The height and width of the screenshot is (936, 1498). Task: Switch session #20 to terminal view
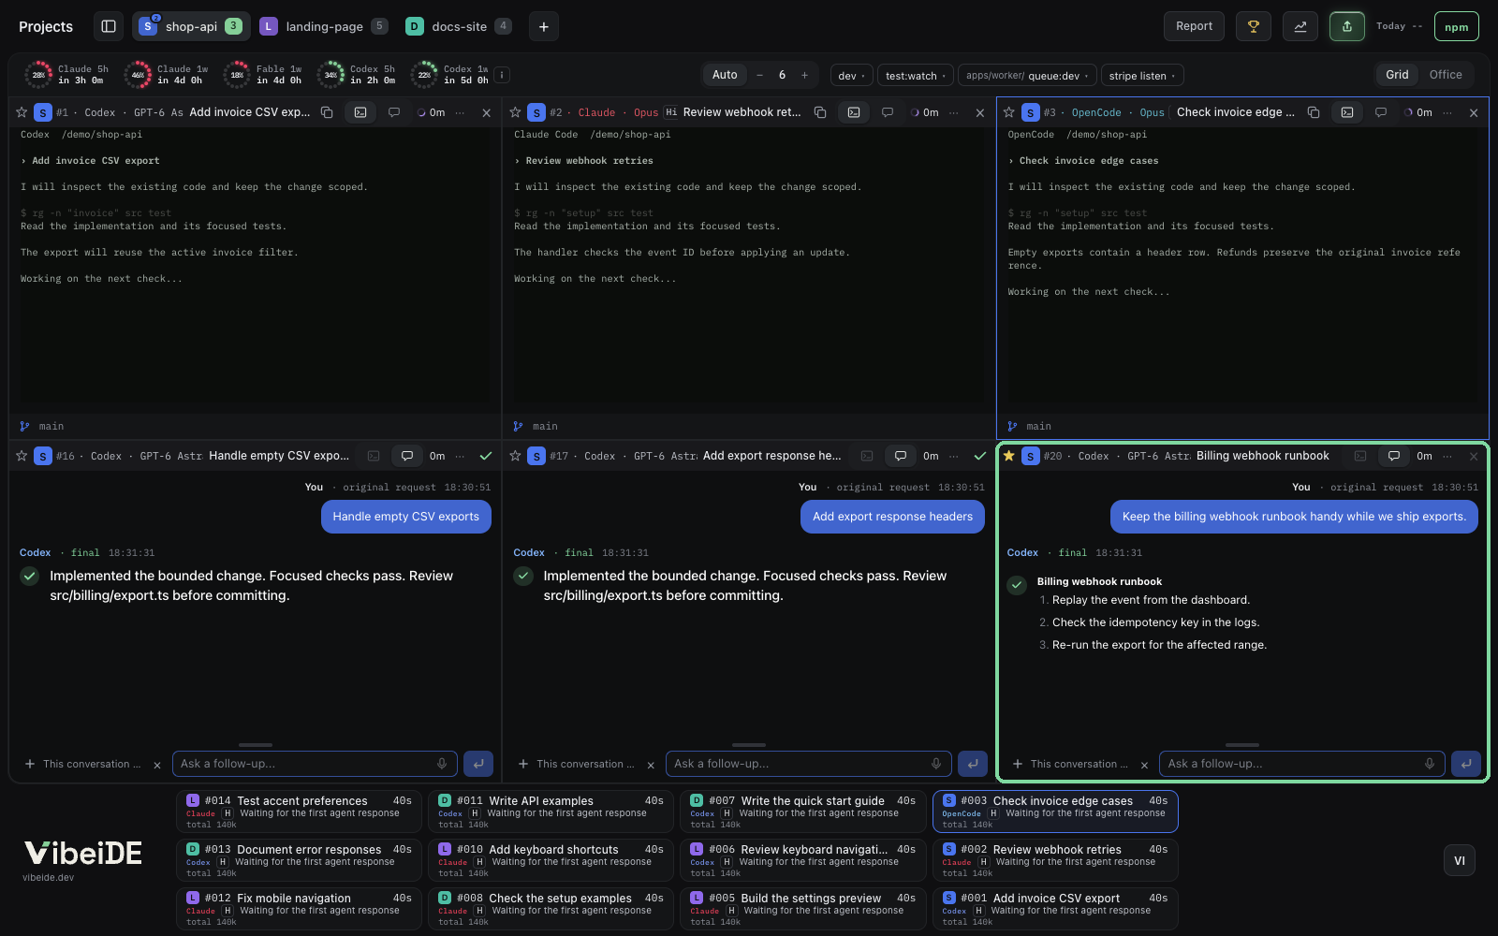click(x=1360, y=456)
